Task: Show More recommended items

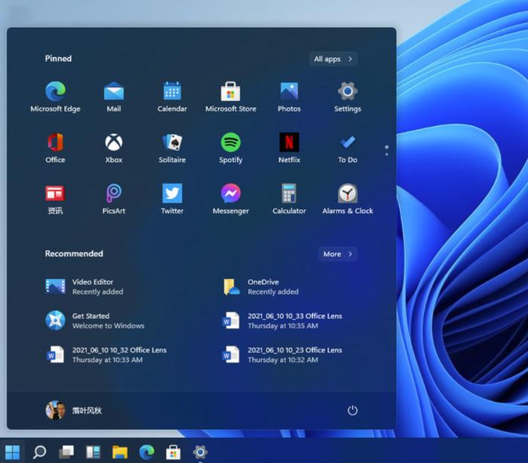Action: point(338,254)
